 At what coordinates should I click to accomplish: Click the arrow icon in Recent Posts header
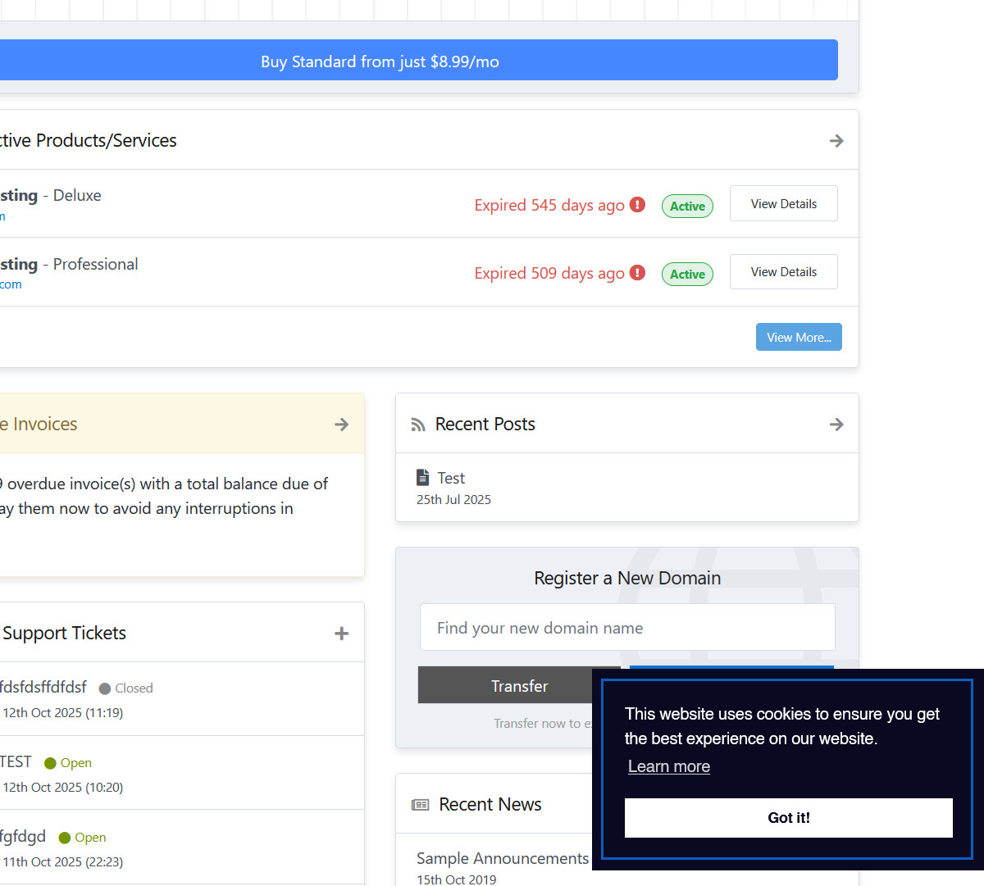point(836,425)
